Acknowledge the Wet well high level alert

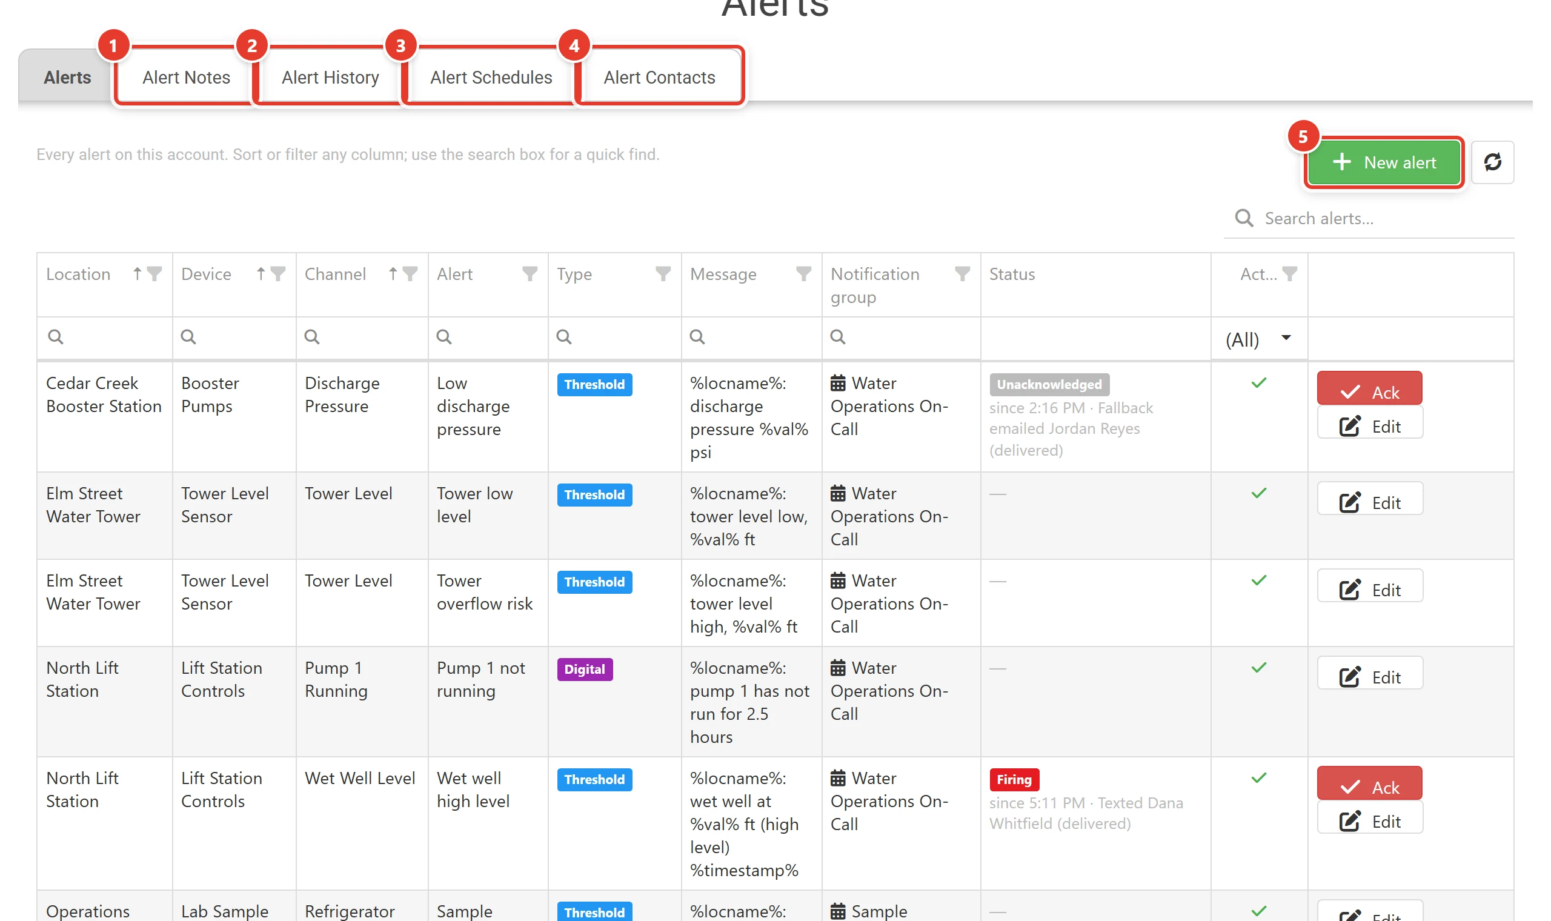point(1369,783)
